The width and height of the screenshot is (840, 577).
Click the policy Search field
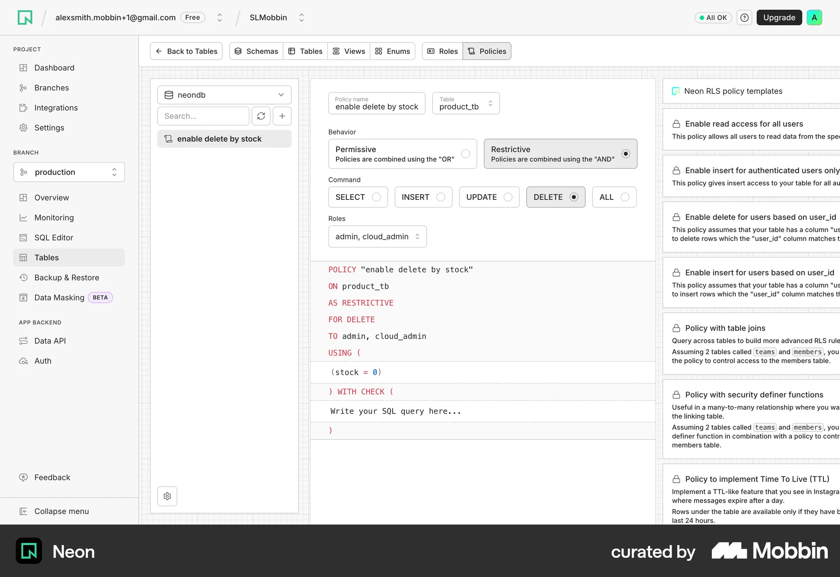coord(203,116)
